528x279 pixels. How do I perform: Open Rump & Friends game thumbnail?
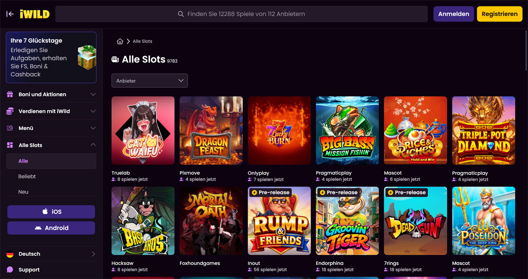pyautogui.click(x=279, y=221)
